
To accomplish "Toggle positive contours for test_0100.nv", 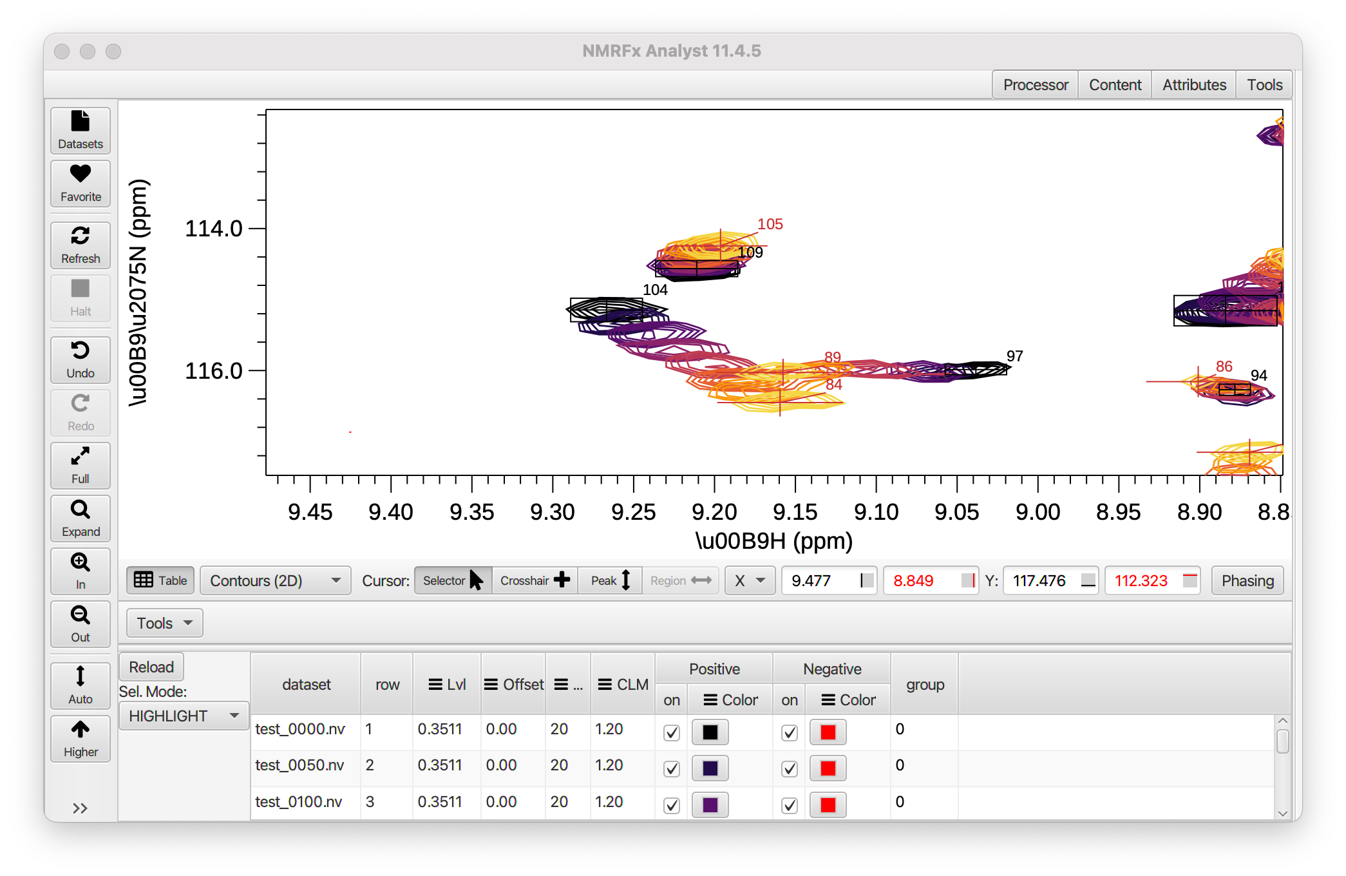I will pyautogui.click(x=672, y=805).
